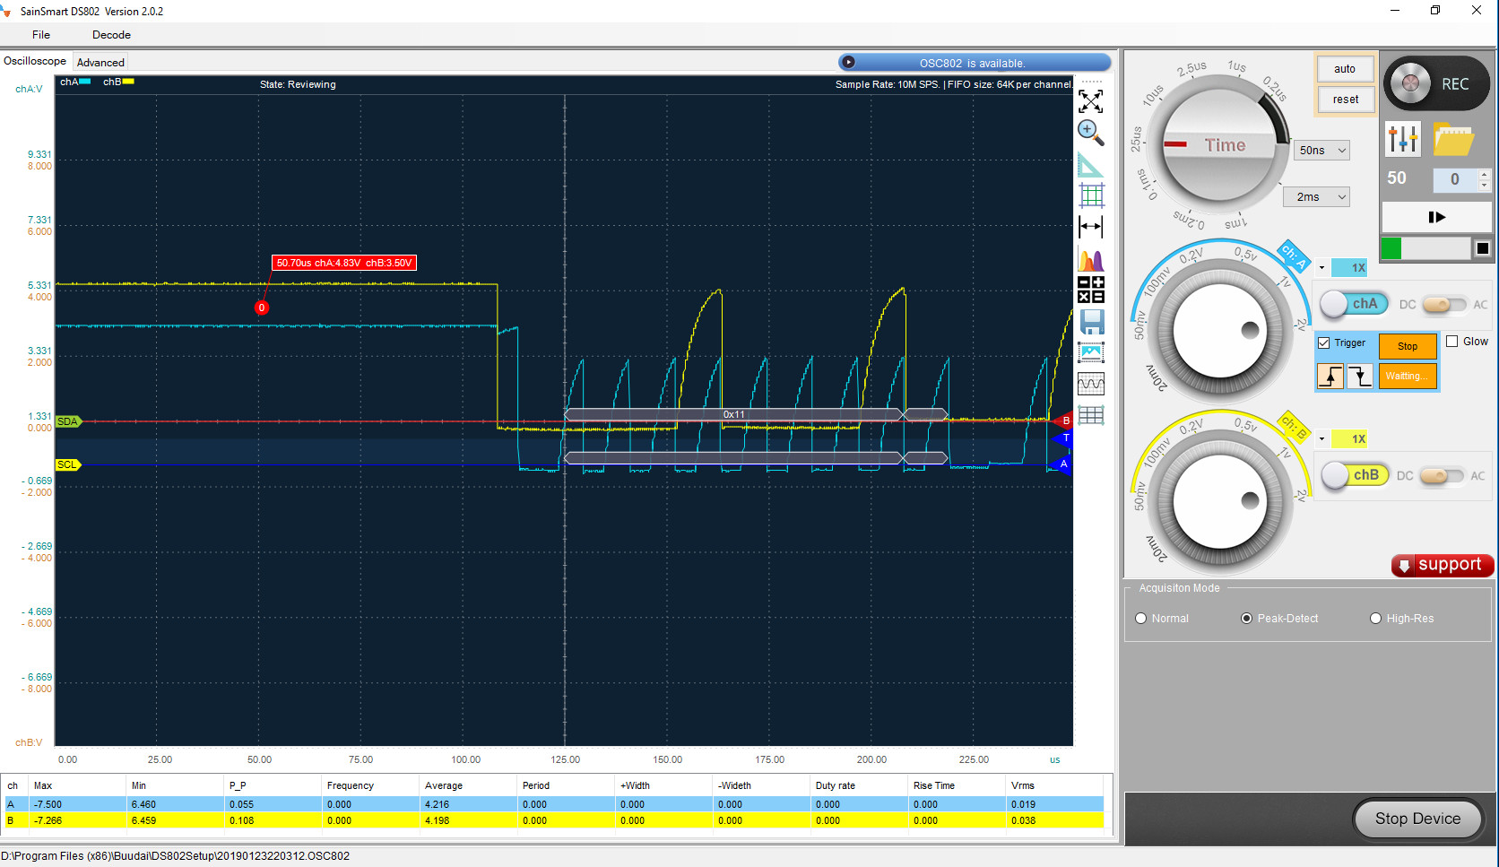Open the mixer sliders settings icon
The image size is (1499, 867).
point(1403,139)
